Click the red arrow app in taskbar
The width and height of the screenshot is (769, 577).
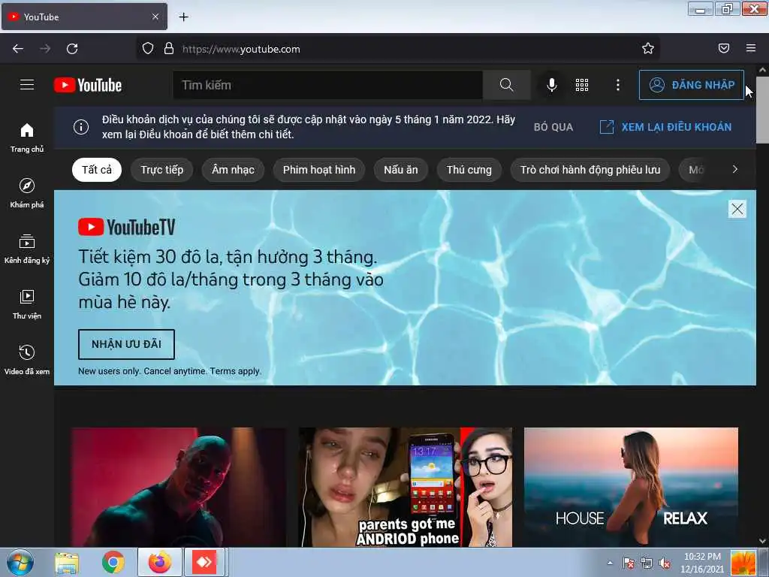(x=204, y=562)
